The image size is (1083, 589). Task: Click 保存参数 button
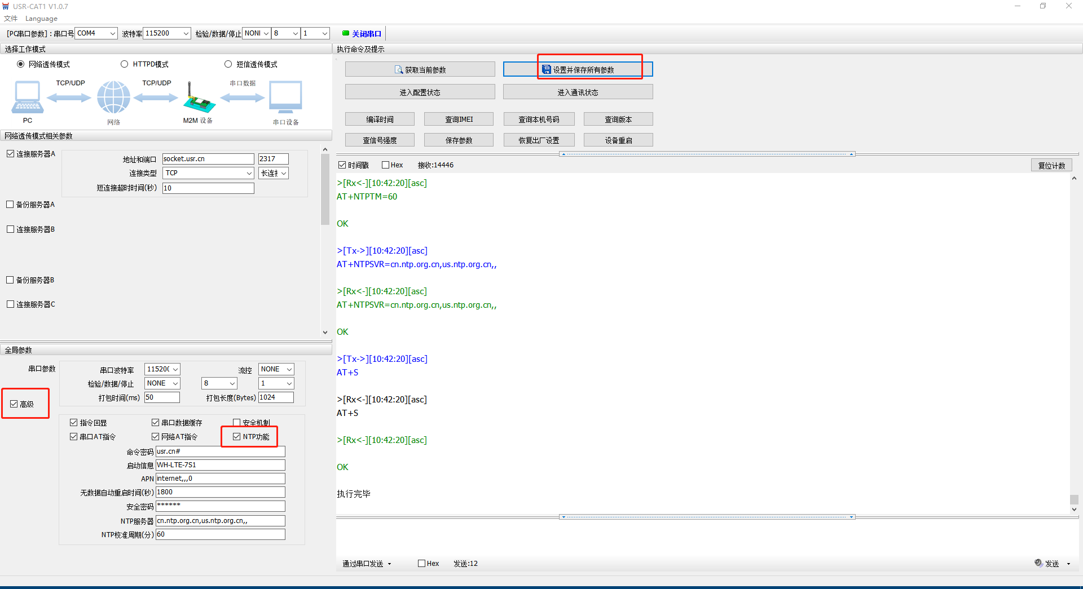[x=459, y=140]
